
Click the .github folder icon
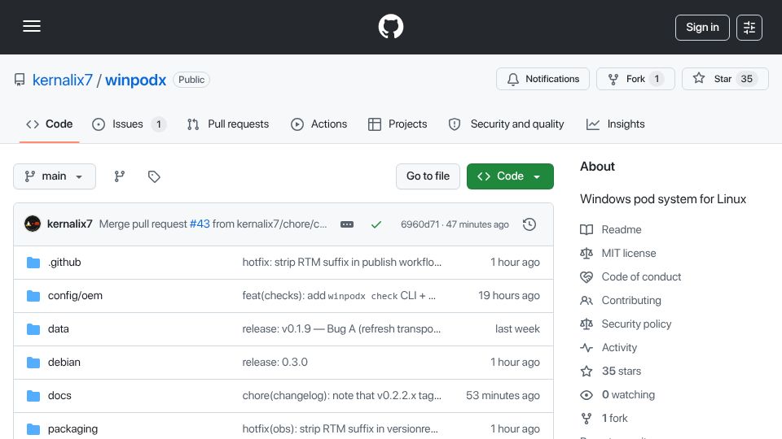pyautogui.click(x=33, y=263)
